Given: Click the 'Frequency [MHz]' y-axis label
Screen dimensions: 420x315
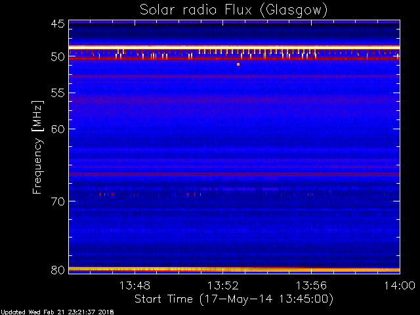Looking at the screenshot, I should pyautogui.click(x=37, y=147).
